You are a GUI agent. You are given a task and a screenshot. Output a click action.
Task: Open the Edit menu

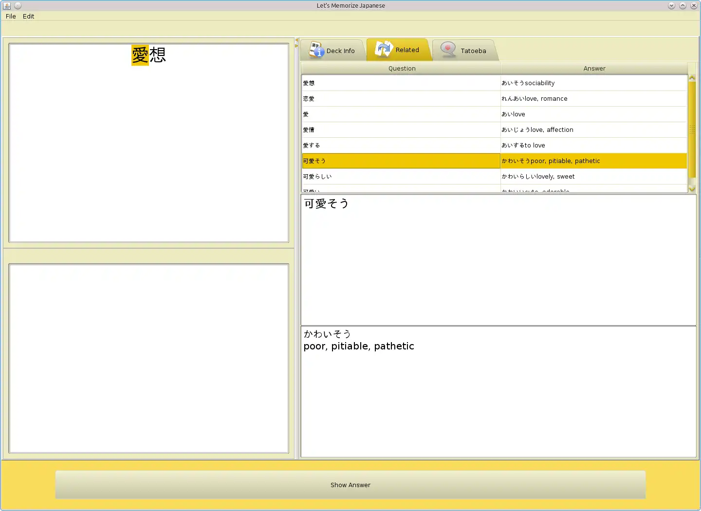click(29, 16)
